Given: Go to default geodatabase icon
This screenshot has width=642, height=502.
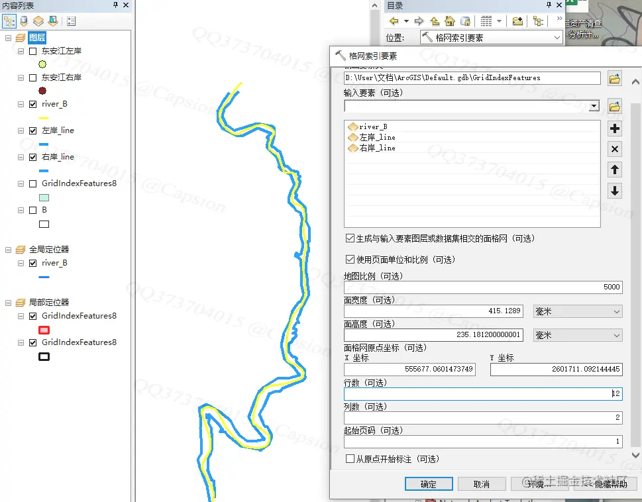Looking at the screenshot, I should pyautogui.click(x=465, y=21).
